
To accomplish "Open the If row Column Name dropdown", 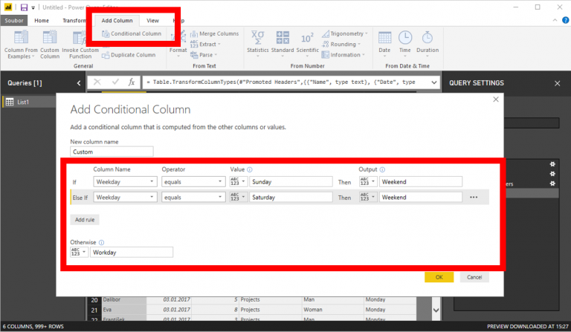I will point(125,182).
